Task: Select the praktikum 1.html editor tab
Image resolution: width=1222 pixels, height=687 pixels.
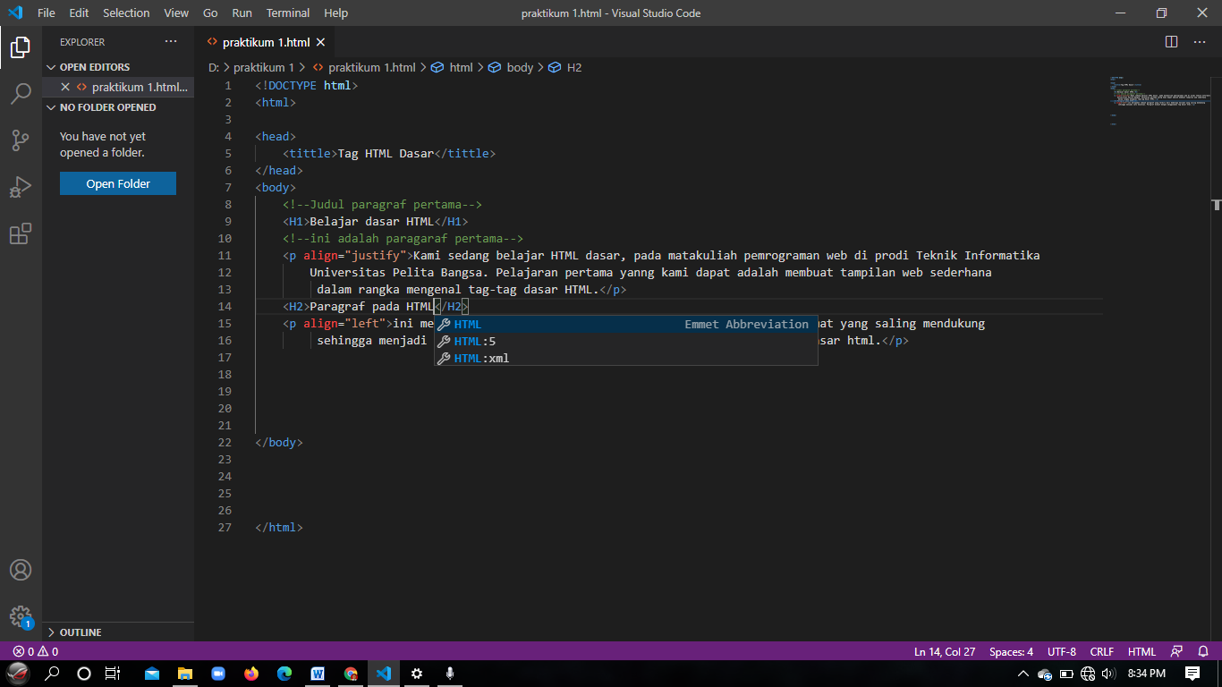Action: click(x=266, y=42)
